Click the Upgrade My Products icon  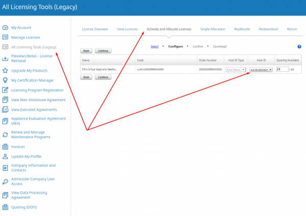(x=5, y=70)
